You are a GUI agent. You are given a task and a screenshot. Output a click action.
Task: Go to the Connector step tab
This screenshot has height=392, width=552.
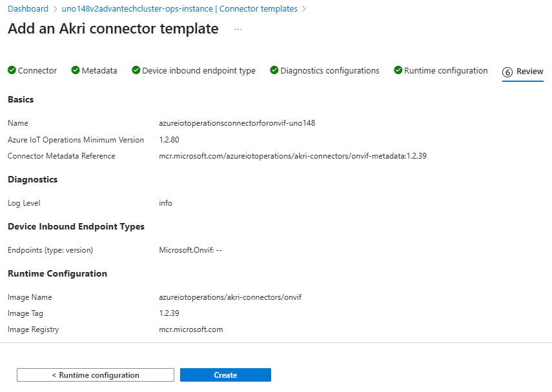pyautogui.click(x=37, y=71)
